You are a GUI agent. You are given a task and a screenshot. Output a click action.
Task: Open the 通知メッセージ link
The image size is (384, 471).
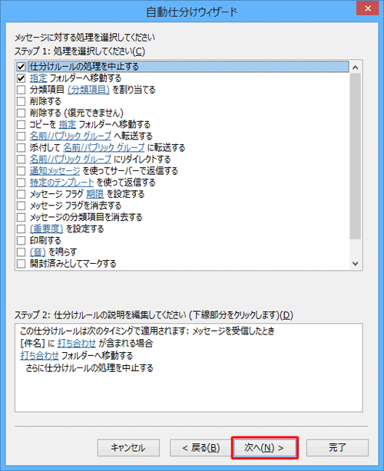click(x=55, y=171)
